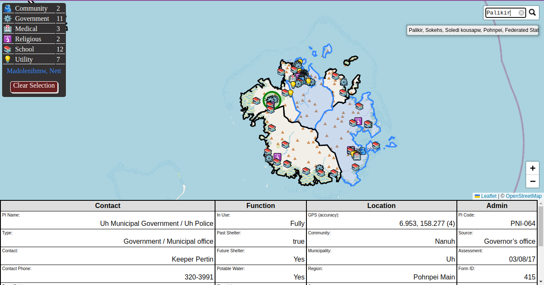
Task: Click the Function column header
Action: (261, 205)
